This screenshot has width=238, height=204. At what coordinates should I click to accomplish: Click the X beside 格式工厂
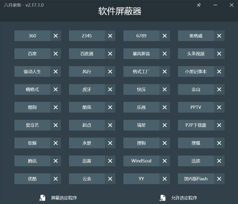[165, 71]
